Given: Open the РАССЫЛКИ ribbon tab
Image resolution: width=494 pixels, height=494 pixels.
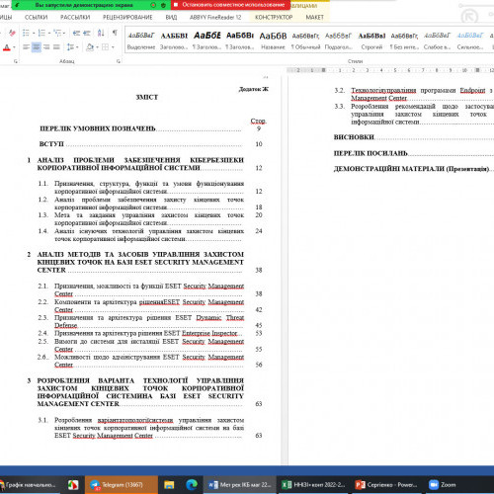Looking at the screenshot, I should (75, 17).
